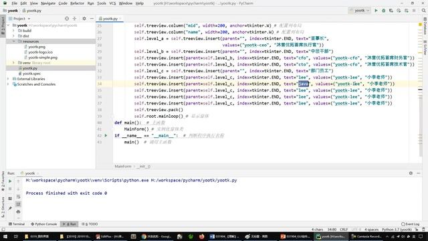
Task: Expand the venv library root folder
Action: 13,62
